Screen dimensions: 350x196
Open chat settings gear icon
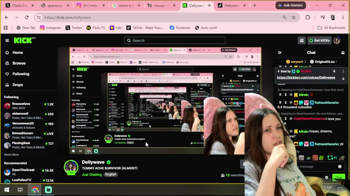[x=326, y=177]
